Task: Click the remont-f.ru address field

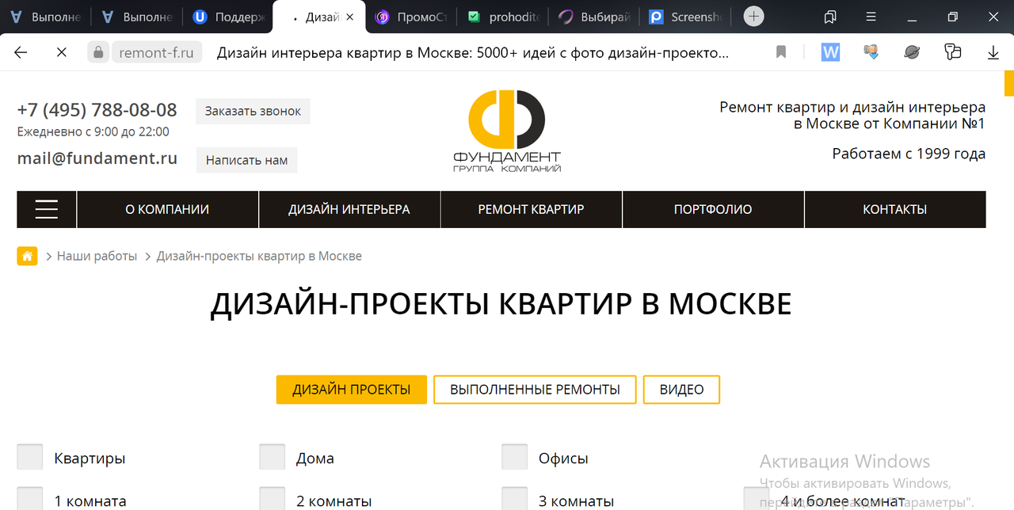Action: (x=156, y=52)
